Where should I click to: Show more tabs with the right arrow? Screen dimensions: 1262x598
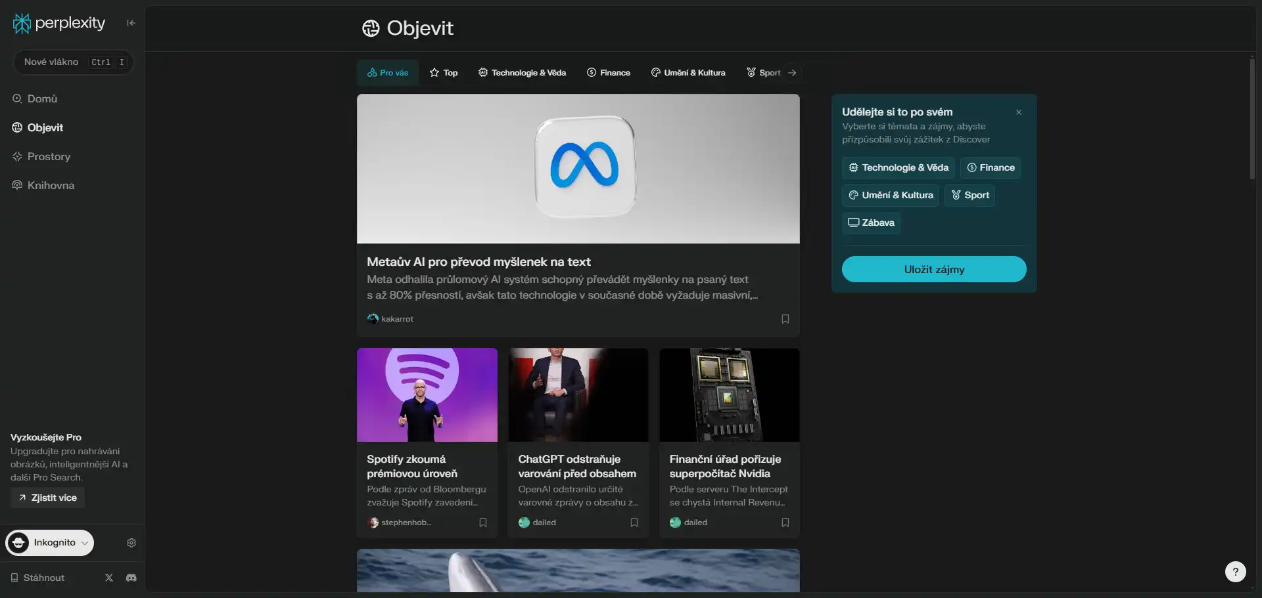(792, 73)
